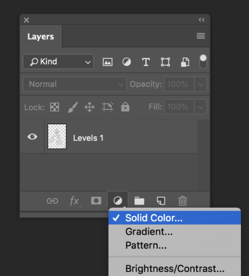This screenshot has width=249, height=276.
Task: Filter for shape layers icon
Action: pos(165,62)
